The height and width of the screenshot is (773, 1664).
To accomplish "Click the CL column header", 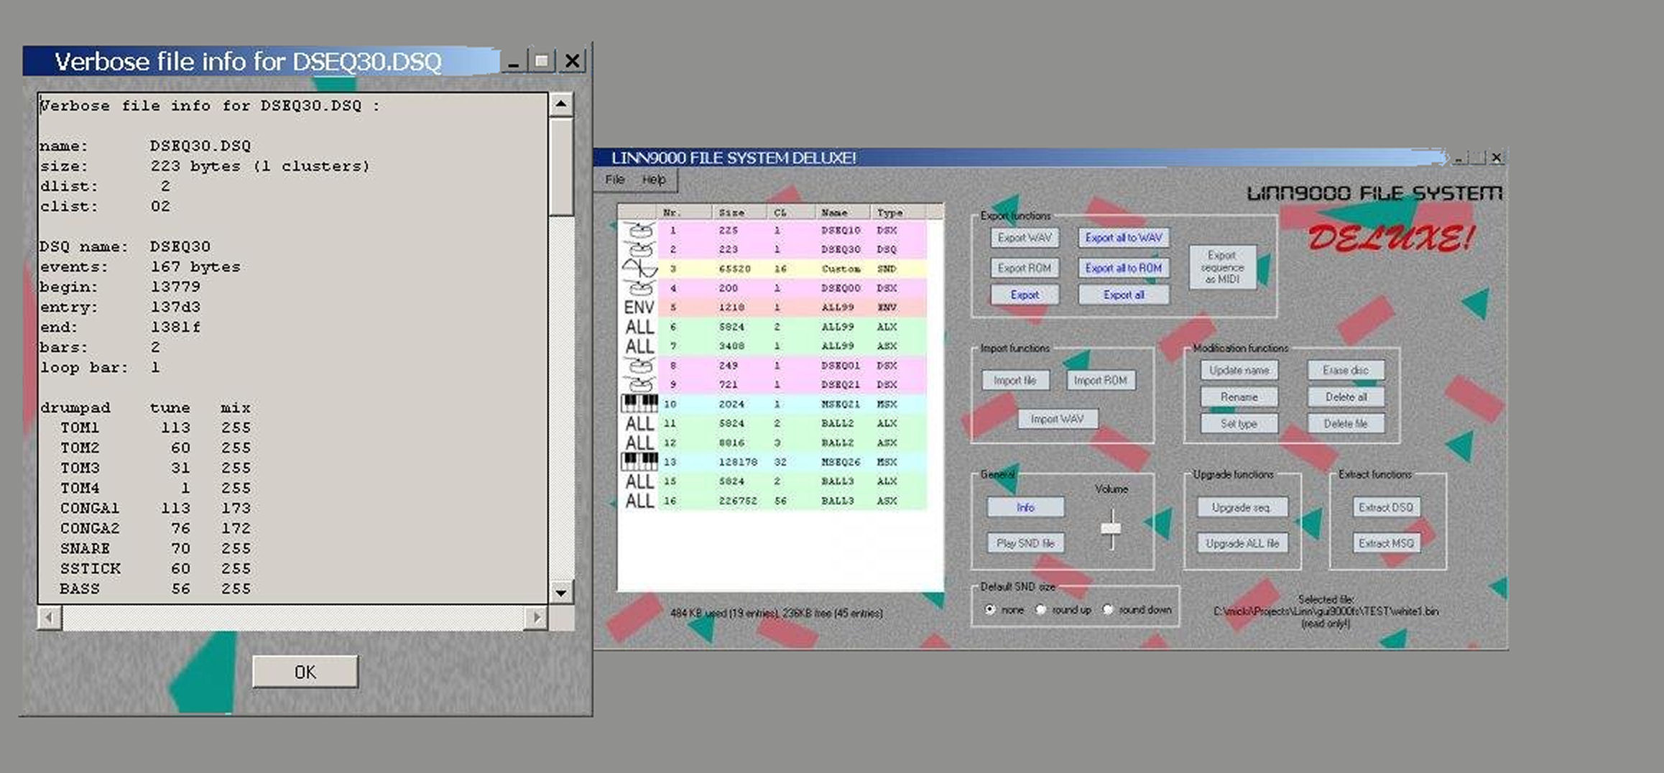I will pyautogui.click(x=790, y=212).
